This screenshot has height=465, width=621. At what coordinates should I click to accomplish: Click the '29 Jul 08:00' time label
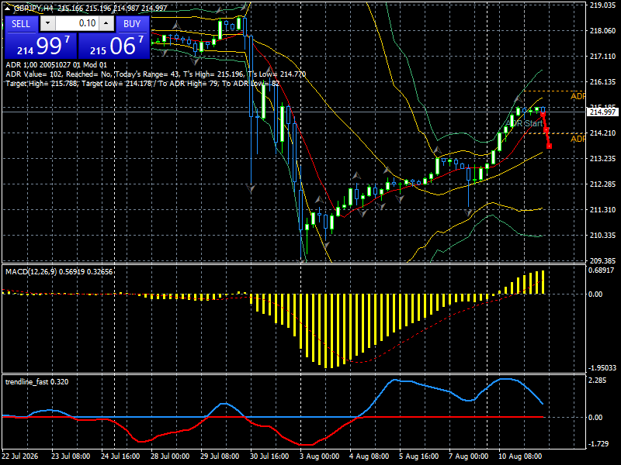[220, 456]
